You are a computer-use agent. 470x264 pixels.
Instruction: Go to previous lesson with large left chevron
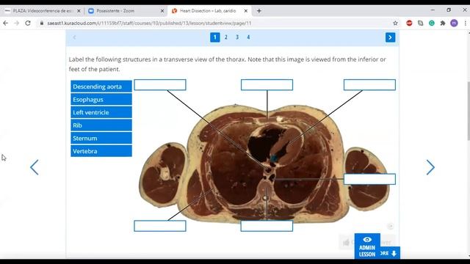pos(35,167)
